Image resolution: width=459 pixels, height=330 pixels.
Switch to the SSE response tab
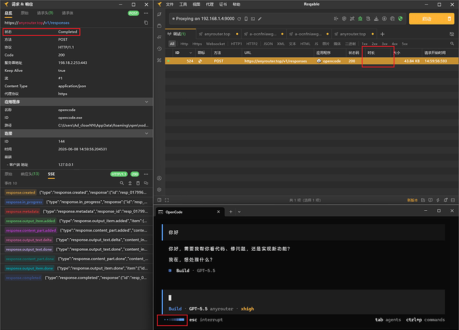coord(51,174)
